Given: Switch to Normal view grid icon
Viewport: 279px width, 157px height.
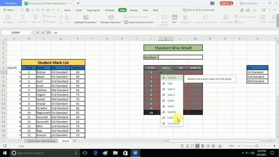Looking at the screenshot, I should (x=197, y=146).
